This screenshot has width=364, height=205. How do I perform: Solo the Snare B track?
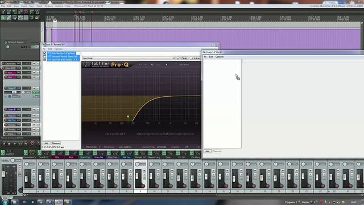(x=38, y=109)
